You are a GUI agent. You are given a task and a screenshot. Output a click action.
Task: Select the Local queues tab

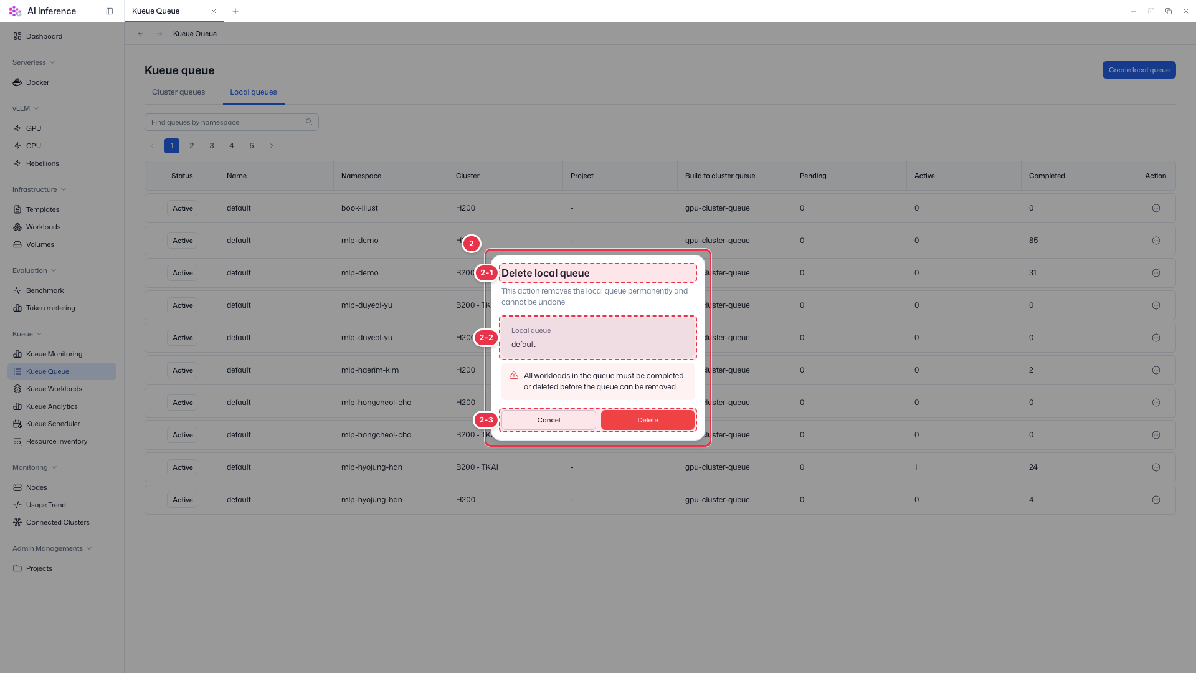[x=254, y=92]
